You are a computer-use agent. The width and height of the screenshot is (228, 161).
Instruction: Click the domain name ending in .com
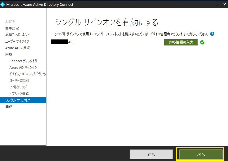[x=63, y=42]
